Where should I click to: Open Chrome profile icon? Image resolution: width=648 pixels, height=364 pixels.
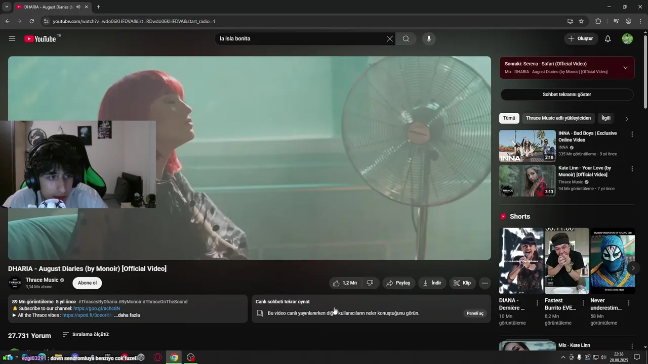[628, 21]
